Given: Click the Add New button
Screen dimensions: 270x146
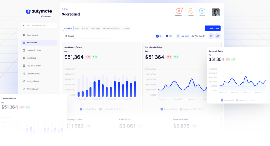Looking at the screenshot, I should point(213,28).
